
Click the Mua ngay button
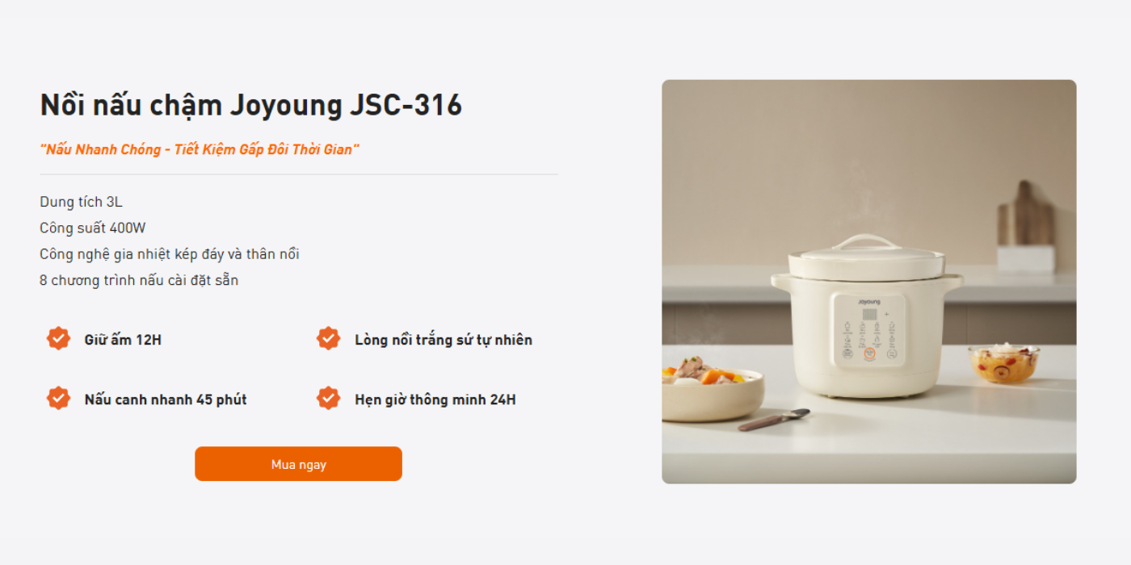298,464
